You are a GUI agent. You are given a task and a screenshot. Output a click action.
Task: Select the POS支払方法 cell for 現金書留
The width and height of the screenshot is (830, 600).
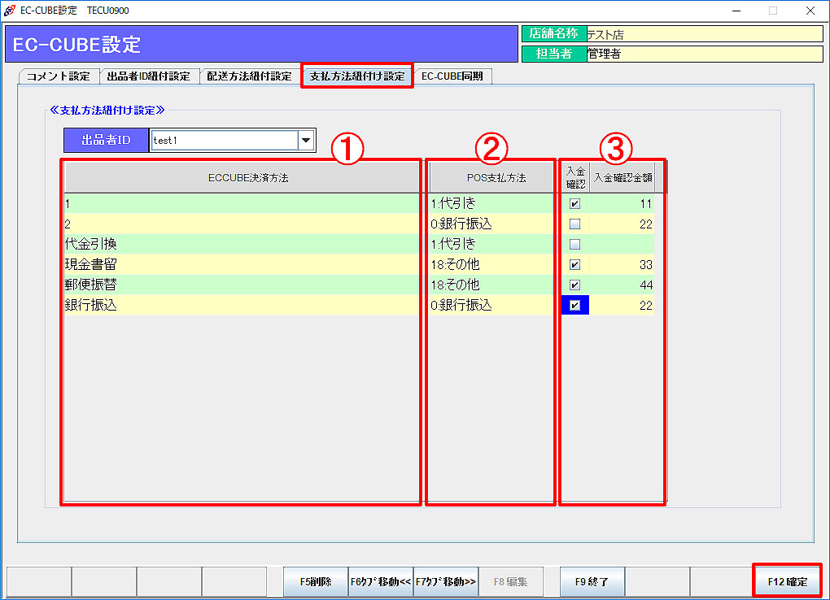pos(491,265)
